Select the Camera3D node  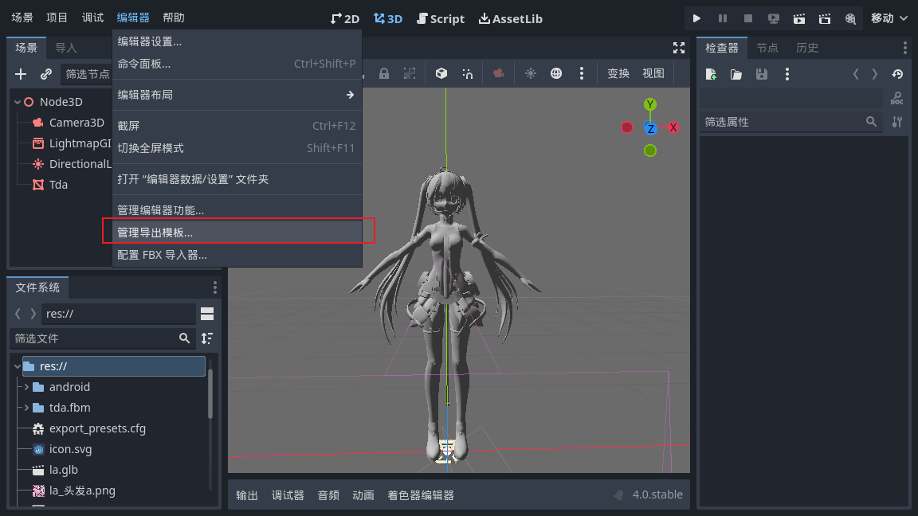pos(76,123)
